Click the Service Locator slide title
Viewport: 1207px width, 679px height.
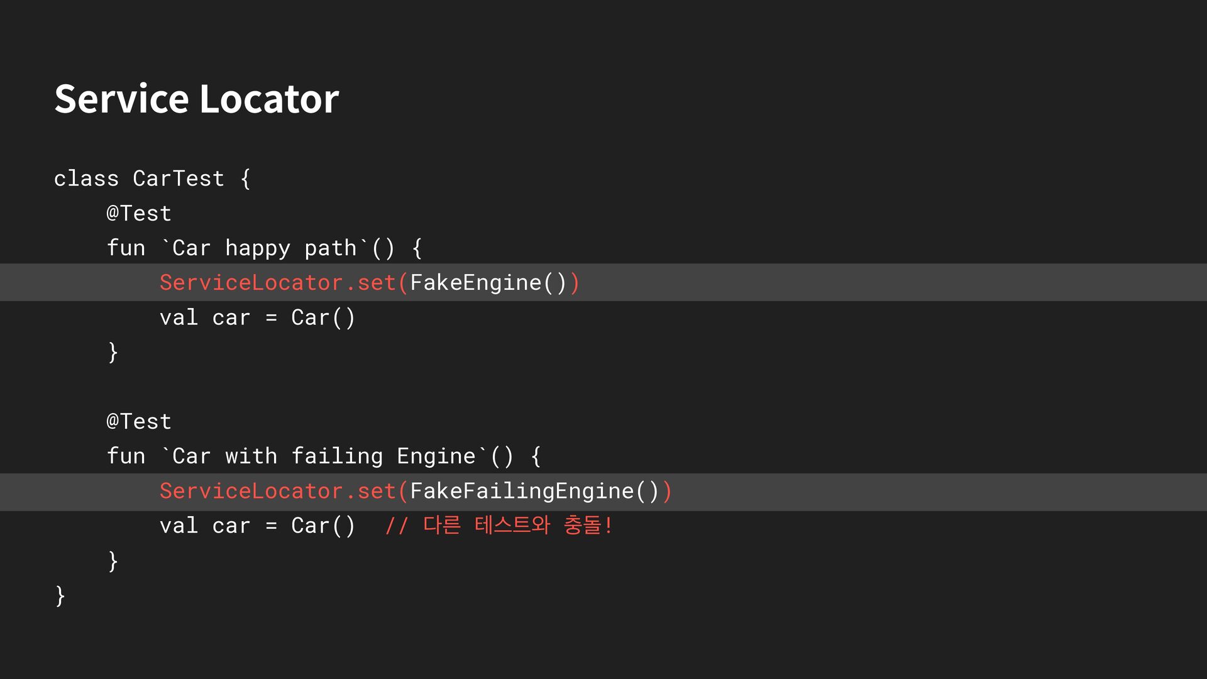[196, 99]
